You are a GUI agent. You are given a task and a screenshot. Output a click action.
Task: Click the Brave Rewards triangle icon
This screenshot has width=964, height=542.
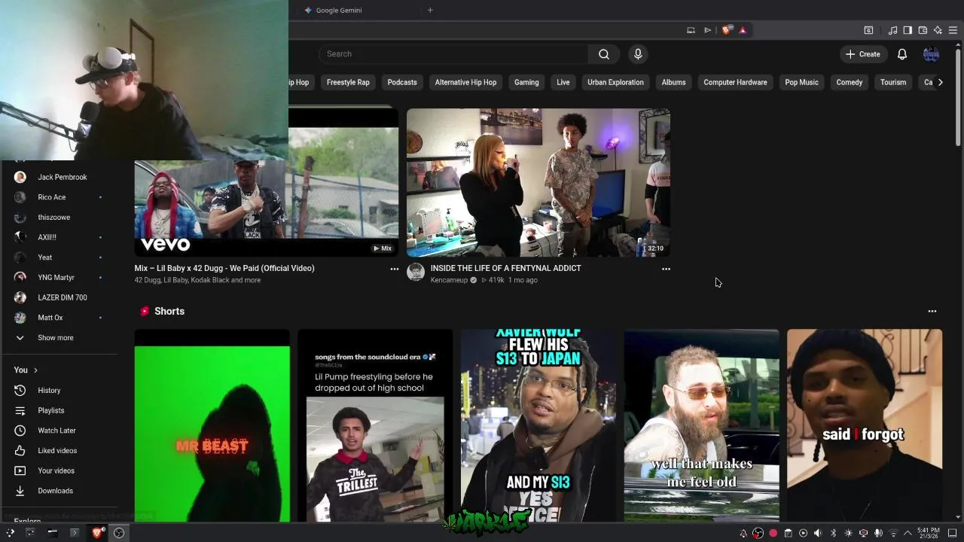coord(743,30)
